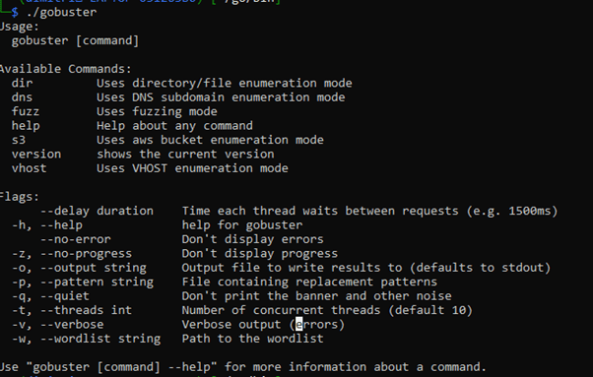593x377 pixels.
Task: Click the '--output string' flag
Action: [94, 268]
